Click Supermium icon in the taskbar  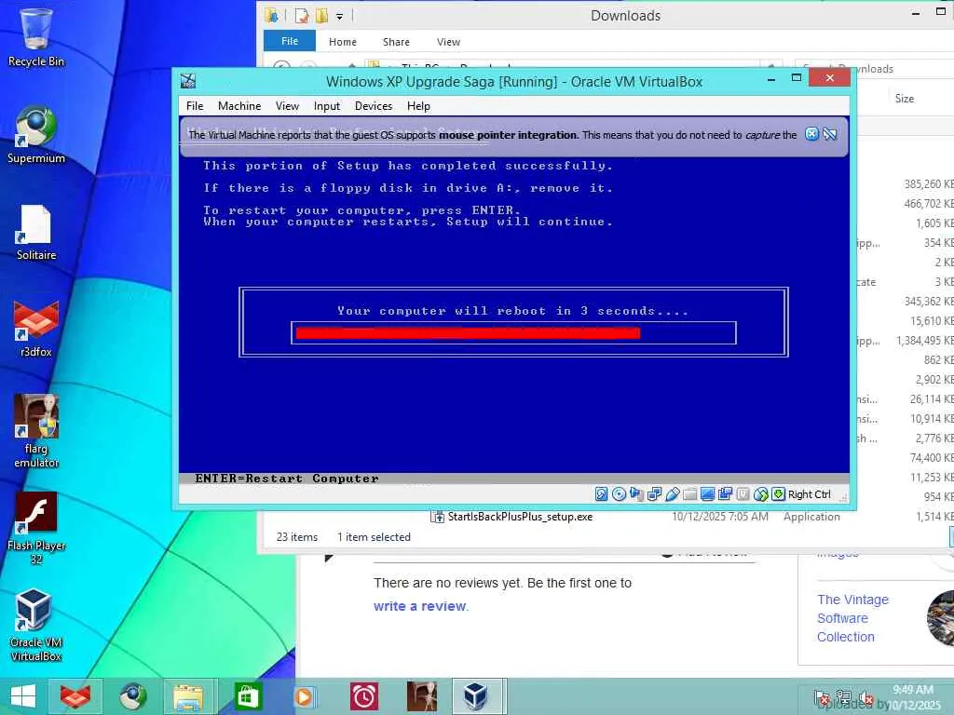(x=132, y=696)
